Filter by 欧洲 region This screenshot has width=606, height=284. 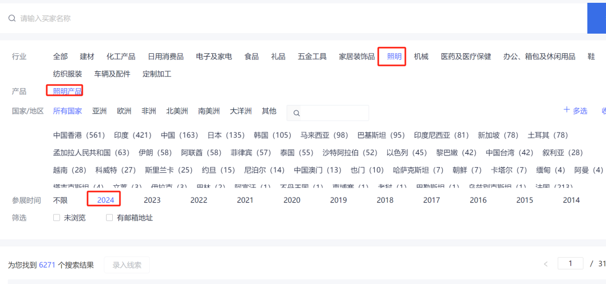[124, 111]
